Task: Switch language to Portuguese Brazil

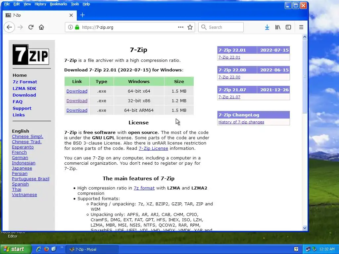Action: pos(30,179)
